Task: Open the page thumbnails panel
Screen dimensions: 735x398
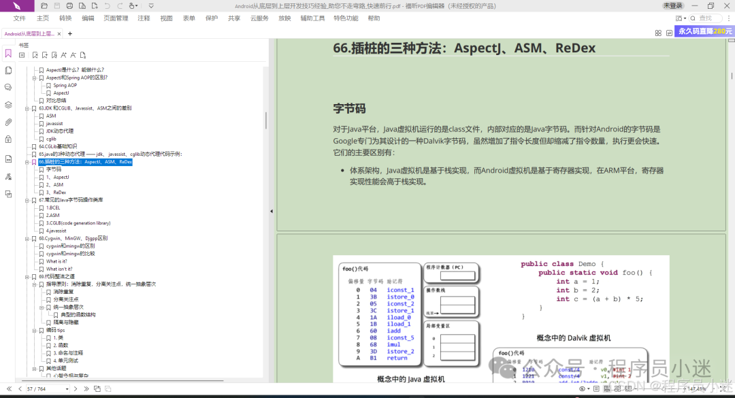Action: 8,70
